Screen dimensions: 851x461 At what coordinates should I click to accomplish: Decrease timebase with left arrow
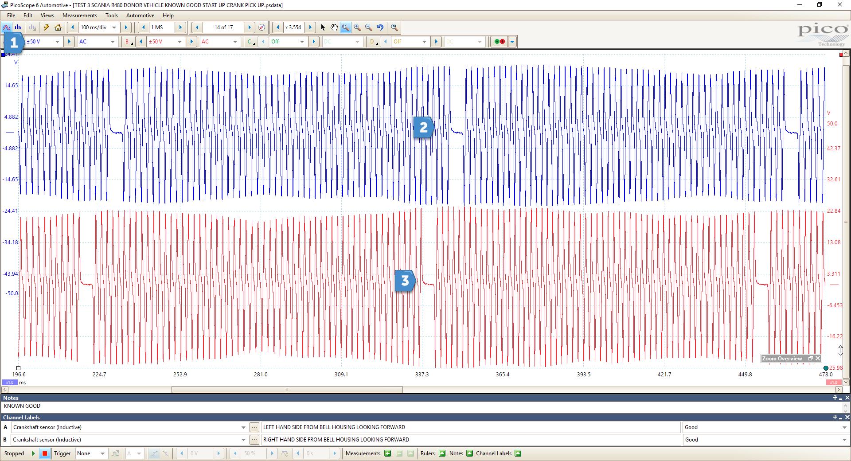click(x=73, y=27)
